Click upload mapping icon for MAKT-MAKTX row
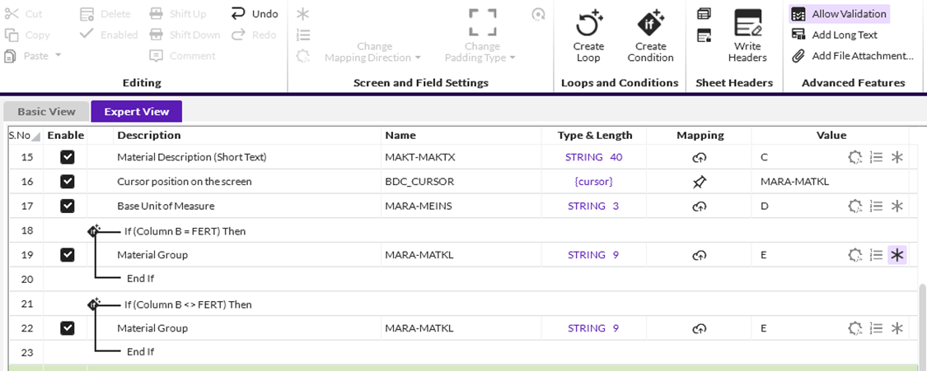This screenshot has width=927, height=371. tap(700, 158)
